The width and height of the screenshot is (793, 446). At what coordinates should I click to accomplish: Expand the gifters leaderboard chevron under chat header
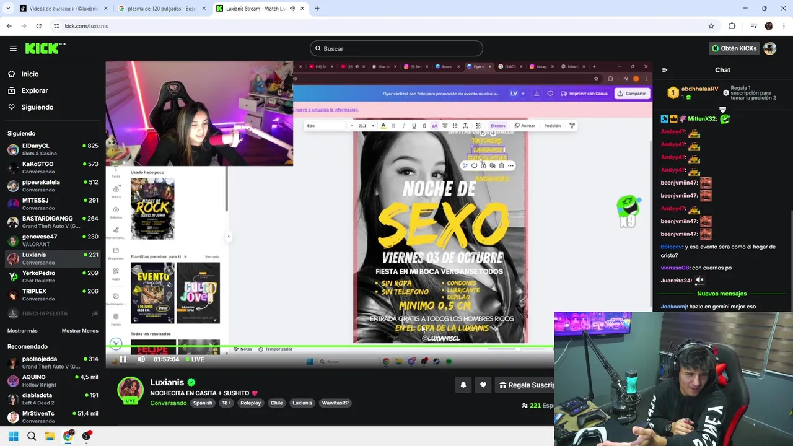722,110
